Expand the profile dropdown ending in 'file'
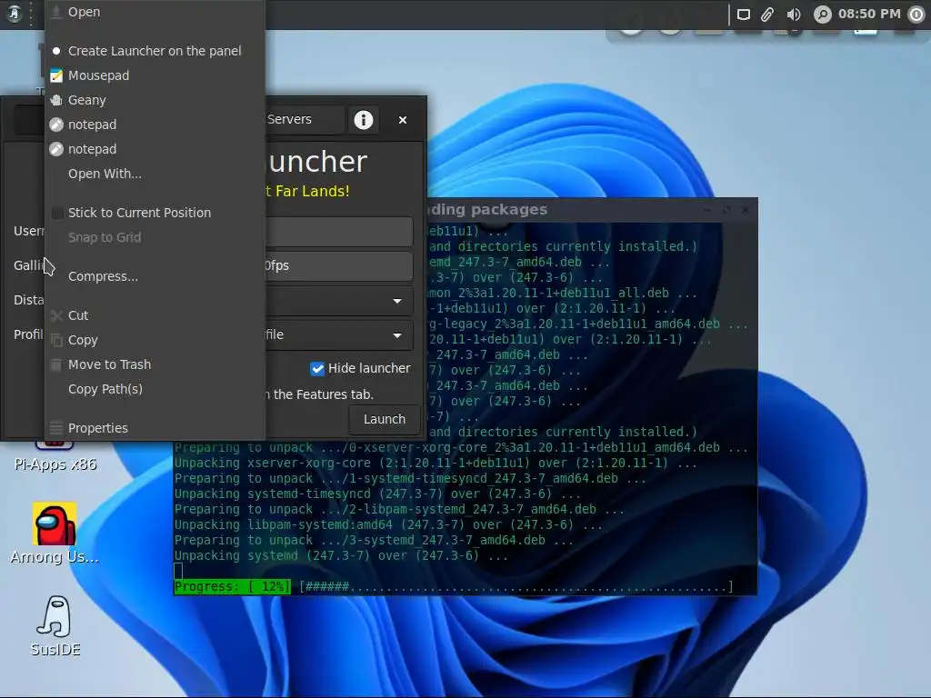 339,334
